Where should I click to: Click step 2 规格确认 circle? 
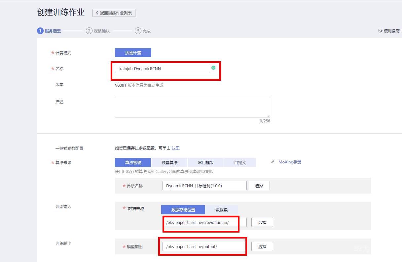89,31
